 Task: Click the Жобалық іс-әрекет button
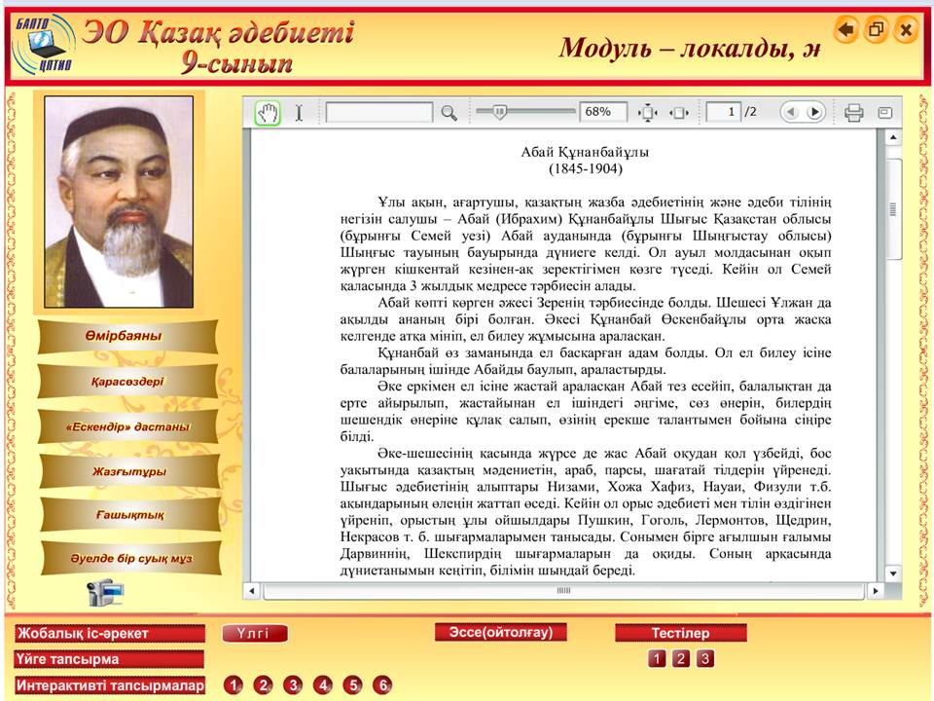click(110, 633)
